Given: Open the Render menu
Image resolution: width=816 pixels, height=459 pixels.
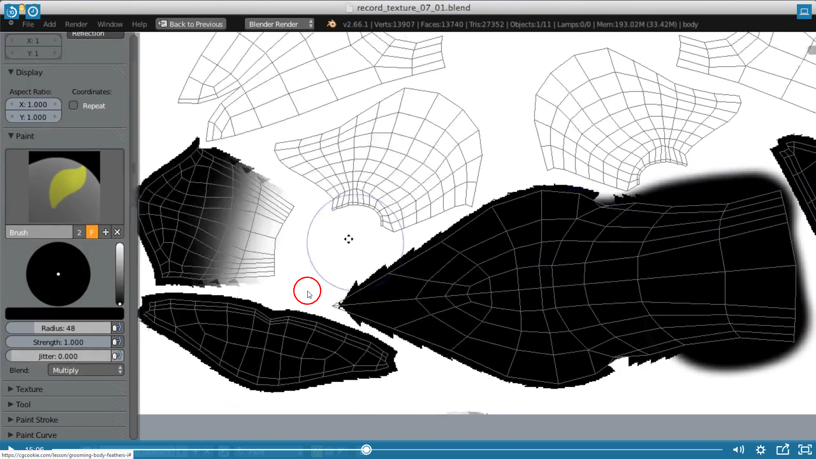Looking at the screenshot, I should point(76,24).
